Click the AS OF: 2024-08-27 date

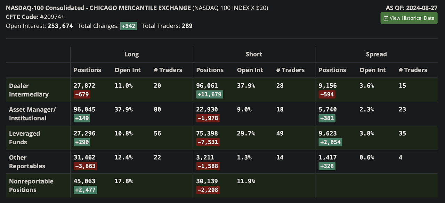412,8
